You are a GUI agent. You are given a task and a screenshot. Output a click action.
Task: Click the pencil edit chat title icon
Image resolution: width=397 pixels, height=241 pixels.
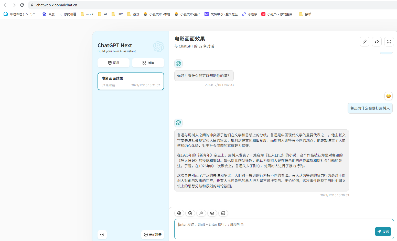[x=364, y=42]
